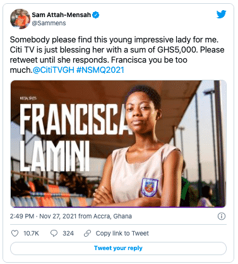Click the 2:49 PM timestamp
The width and height of the screenshot is (238, 264).
point(22,217)
